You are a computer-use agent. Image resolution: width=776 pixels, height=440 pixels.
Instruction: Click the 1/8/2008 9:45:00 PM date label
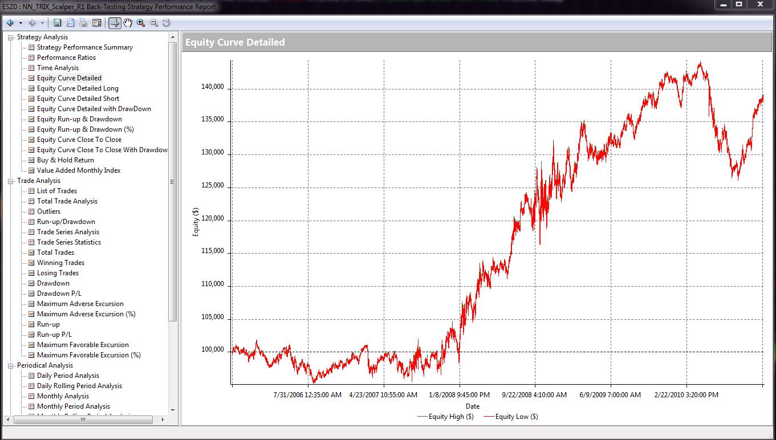point(460,394)
